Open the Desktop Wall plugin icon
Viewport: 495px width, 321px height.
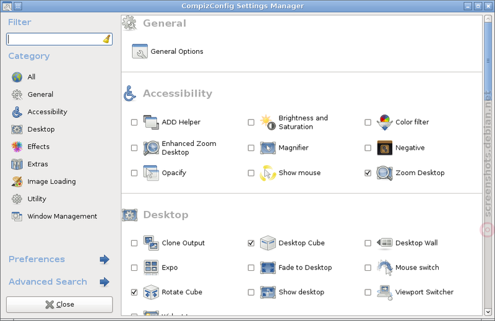pos(384,243)
